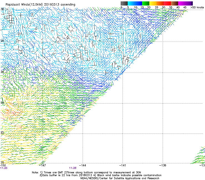Viewport: 205px width, 180px height.
Task: Click the cyan-blue 5-15 knots legend swatch
Action: (x=135, y=3)
